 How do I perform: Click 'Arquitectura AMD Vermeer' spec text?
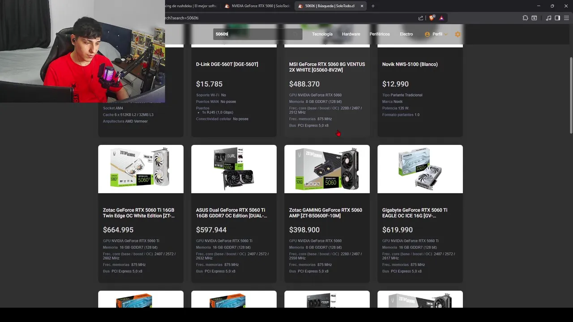[125, 121]
